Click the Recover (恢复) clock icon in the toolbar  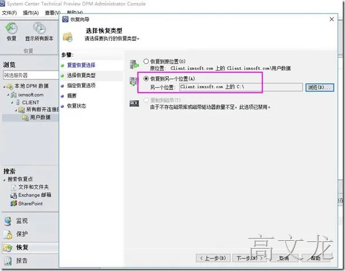(11, 29)
